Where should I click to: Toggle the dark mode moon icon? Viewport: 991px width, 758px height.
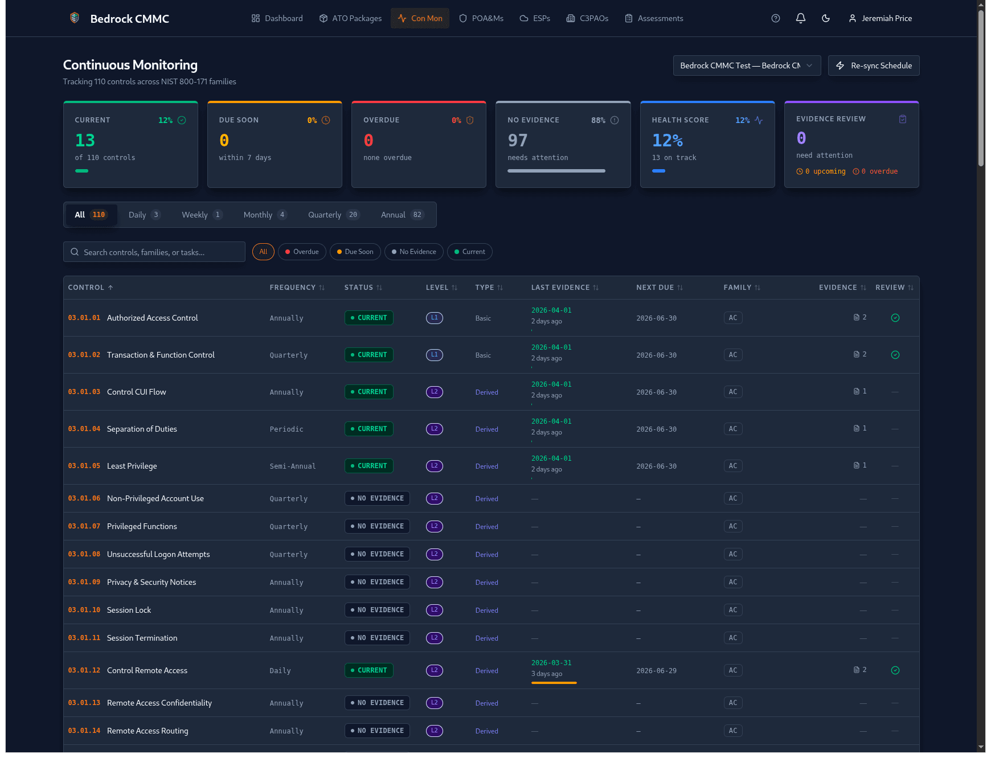click(x=826, y=18)
